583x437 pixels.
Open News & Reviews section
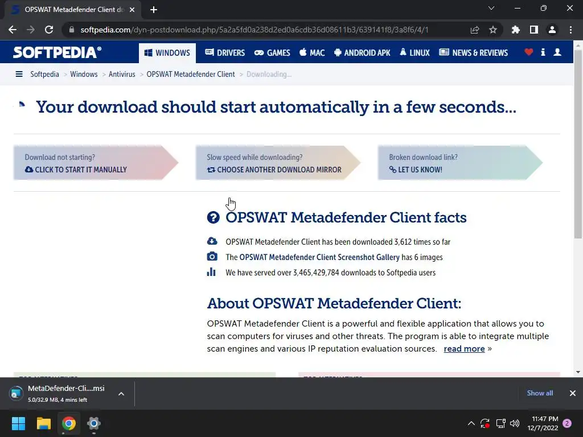tap(473, 53)
